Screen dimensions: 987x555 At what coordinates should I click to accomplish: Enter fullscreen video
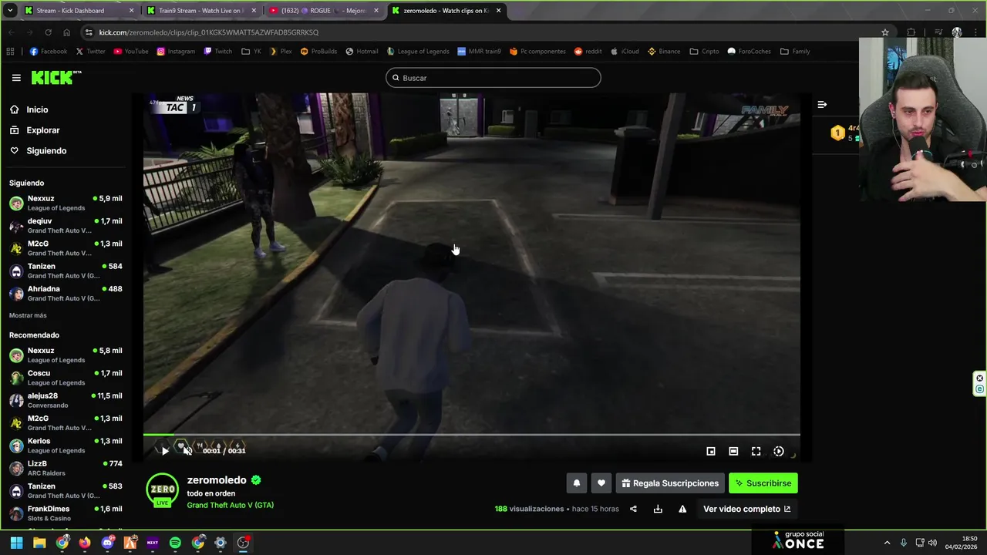pyautogui.click(x=756, y=451)
